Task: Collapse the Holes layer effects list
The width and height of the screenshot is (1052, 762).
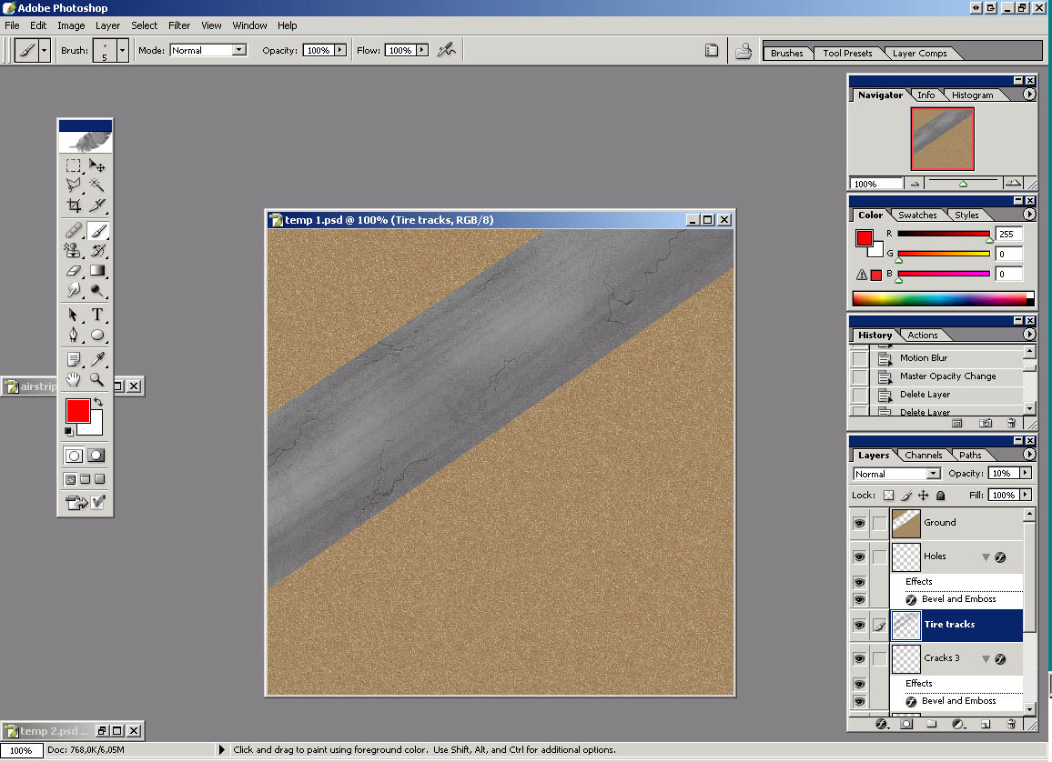Action: [985, 556]
